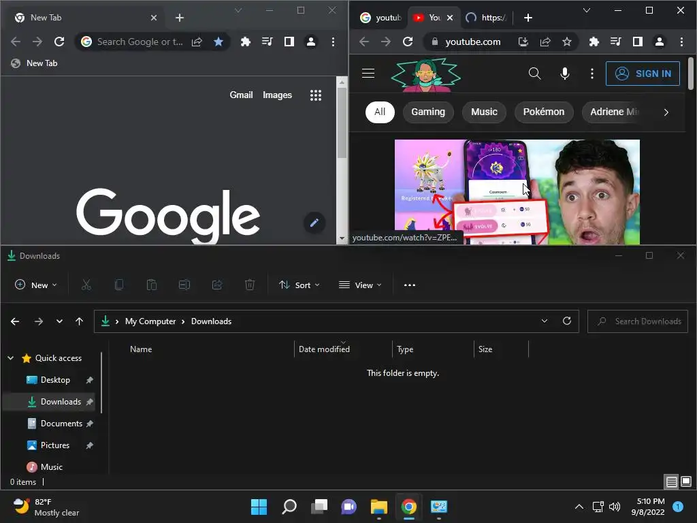The width and height of the screenshot is (697, 523).
Task: Click the YouTube logo doodle
Action: coord(426,75)
